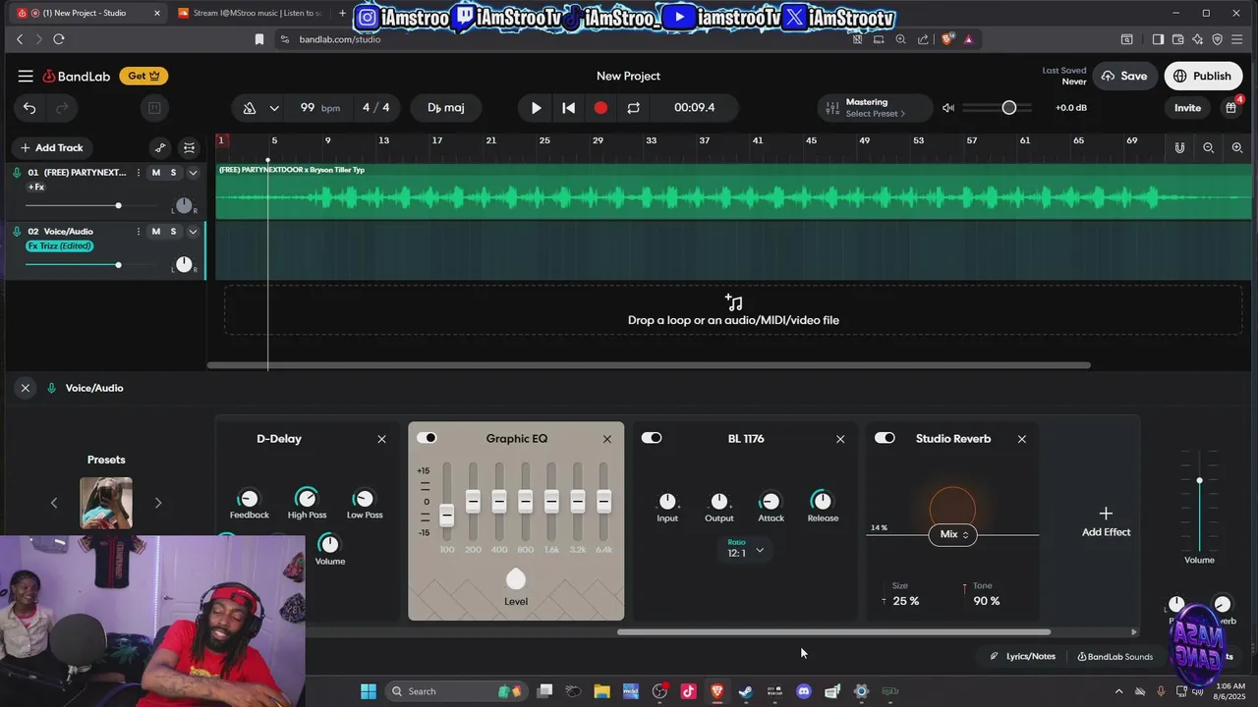Adjust track 01 volume slider

[x=118, y=205]
